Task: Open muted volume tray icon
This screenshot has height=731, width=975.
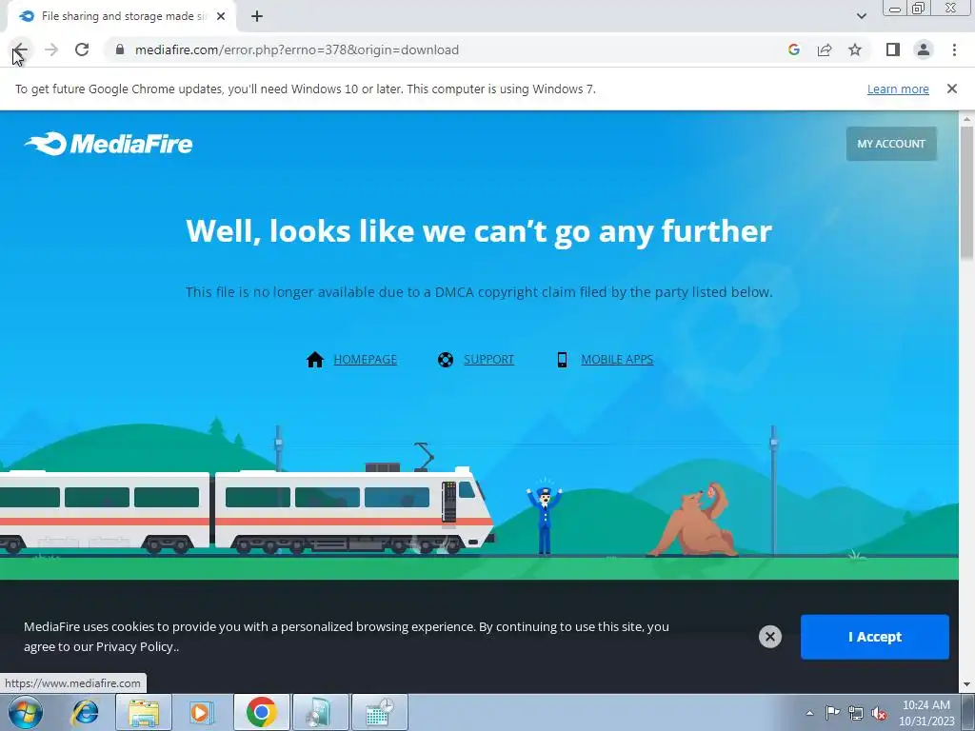Action: (x=879, y=713)
